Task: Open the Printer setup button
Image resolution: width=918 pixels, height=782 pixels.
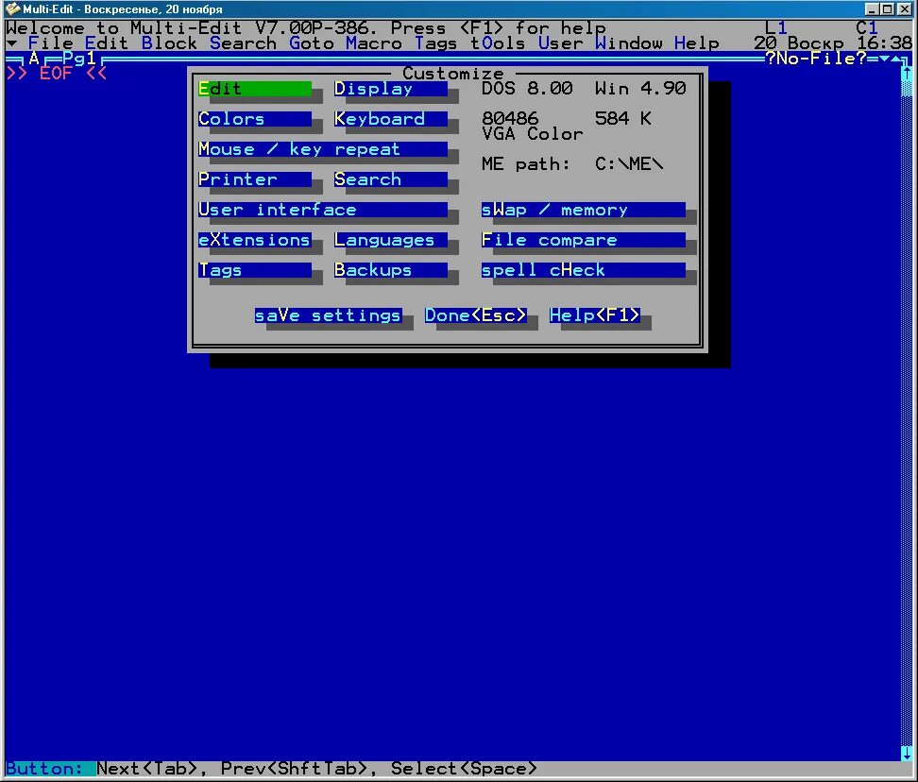Action: click(255, 179)
